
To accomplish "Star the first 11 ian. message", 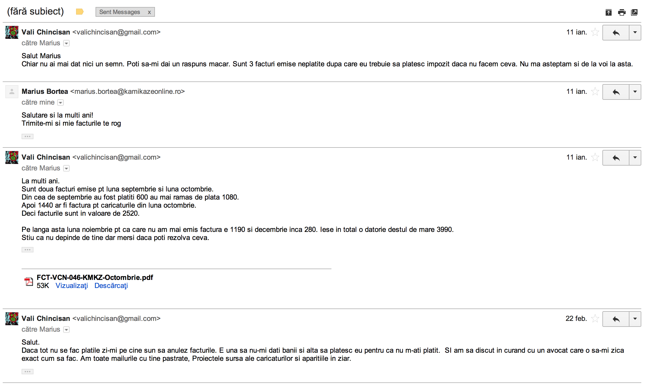I will pos(595,32).
